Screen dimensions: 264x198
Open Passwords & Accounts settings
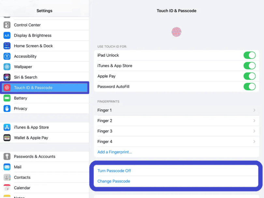click(44, 157)
